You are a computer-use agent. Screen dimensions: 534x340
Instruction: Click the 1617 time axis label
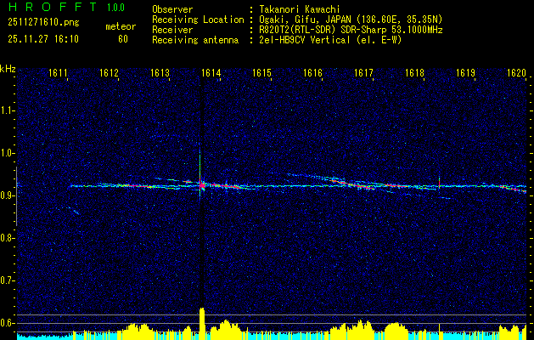(363, 72)
